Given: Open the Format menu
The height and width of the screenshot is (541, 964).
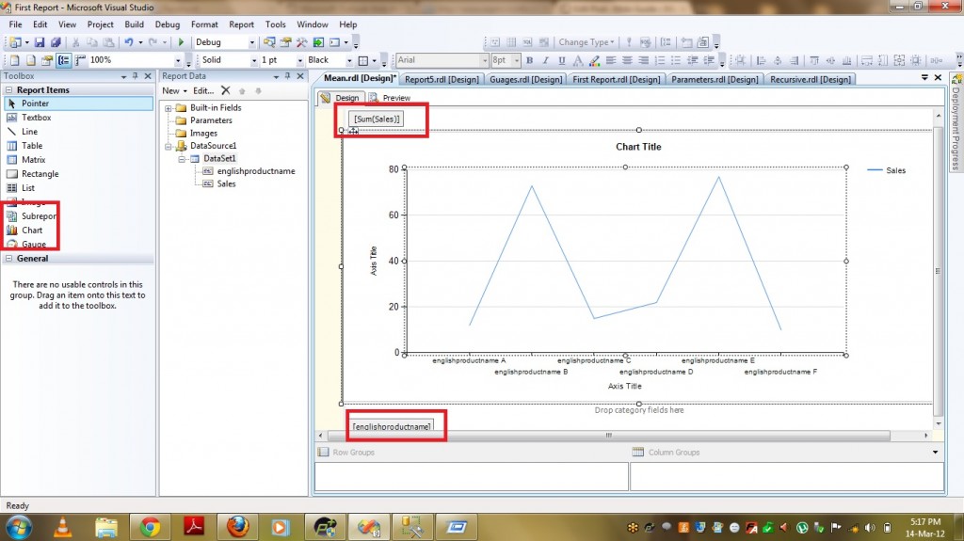Looking at the screenshot, I should point(204,24).
